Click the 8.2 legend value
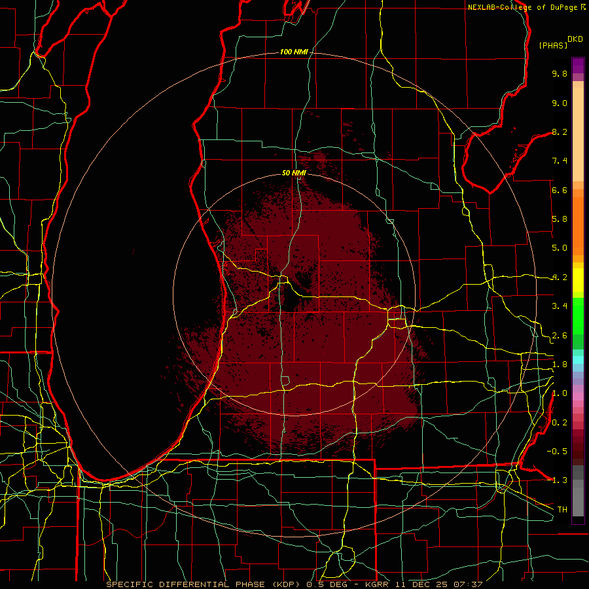589x589 pixels. coord(560,132)
